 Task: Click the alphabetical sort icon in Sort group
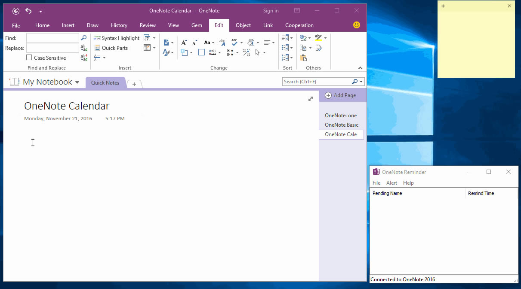[285, 38]
